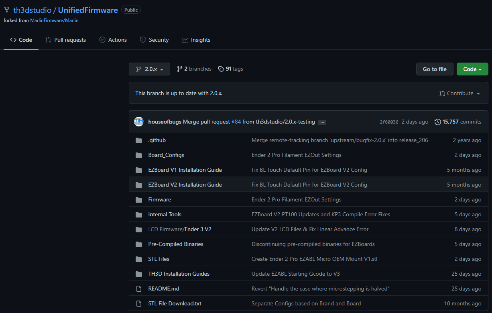Click the Contribute pull-request icon

pos(442,93)
